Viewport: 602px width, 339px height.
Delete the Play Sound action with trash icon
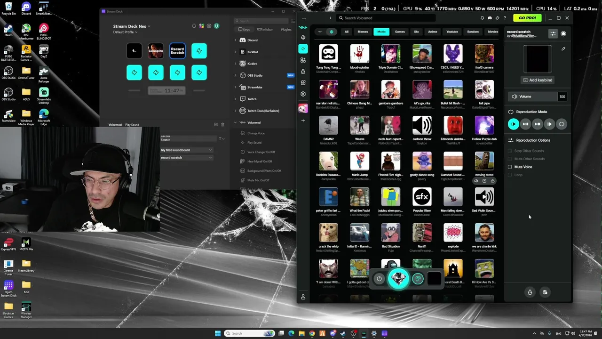point(222,125)
